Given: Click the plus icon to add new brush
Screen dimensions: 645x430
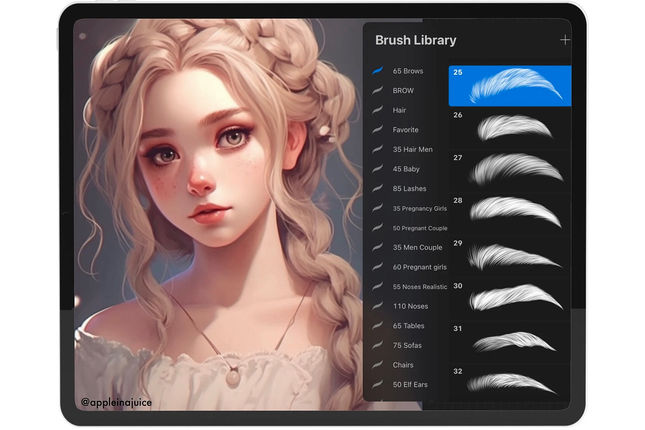Looking at the screenshot, I should click(564, 40).
